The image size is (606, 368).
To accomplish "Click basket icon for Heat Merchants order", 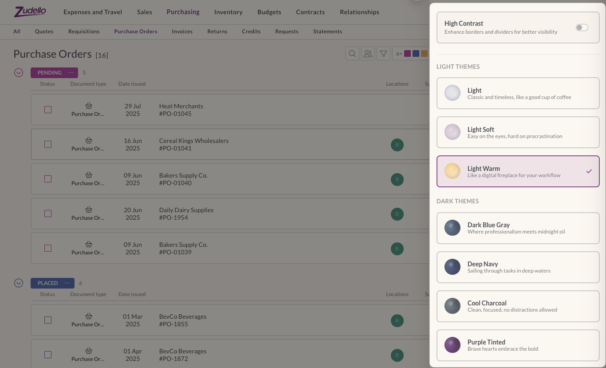I will (x=89, y=106).
